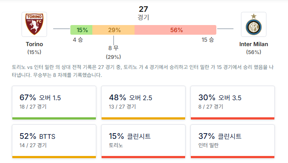Click the 67% 오버 1.5 stat card
The width and height of the screenshot is (288, 163).
(x=54, y=103)
